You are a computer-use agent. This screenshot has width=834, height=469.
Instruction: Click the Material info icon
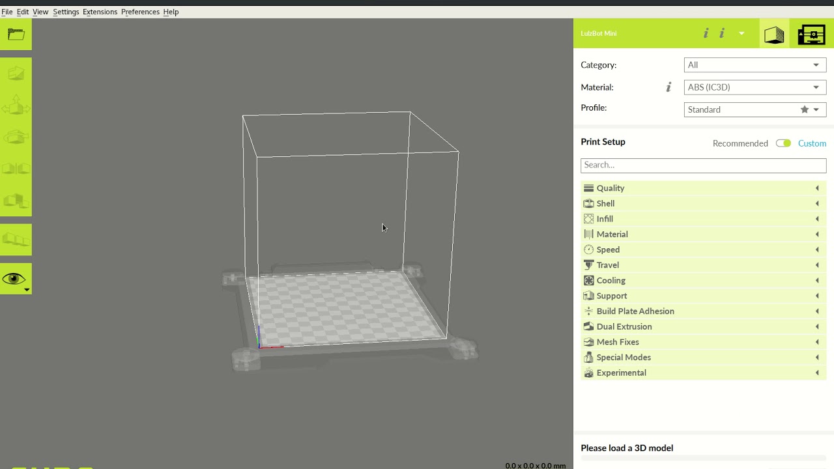point(669,87)
